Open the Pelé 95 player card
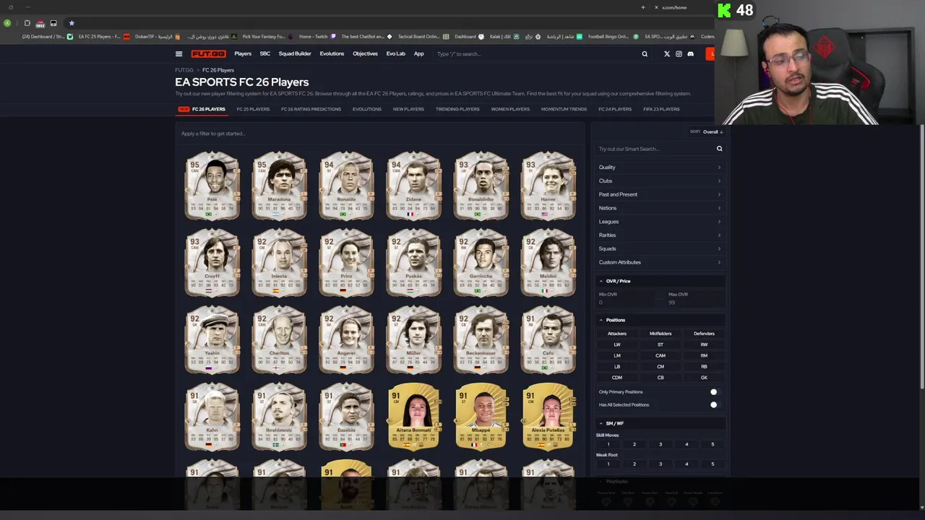The height and width of the screenshot is (520, 925). [212, 185]
